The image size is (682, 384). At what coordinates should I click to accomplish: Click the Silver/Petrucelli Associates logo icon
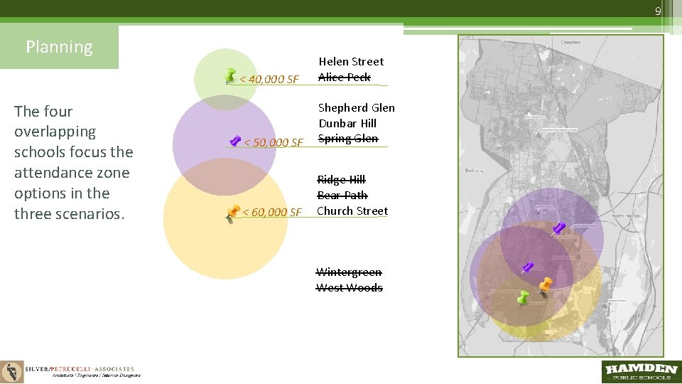[12, 372]
